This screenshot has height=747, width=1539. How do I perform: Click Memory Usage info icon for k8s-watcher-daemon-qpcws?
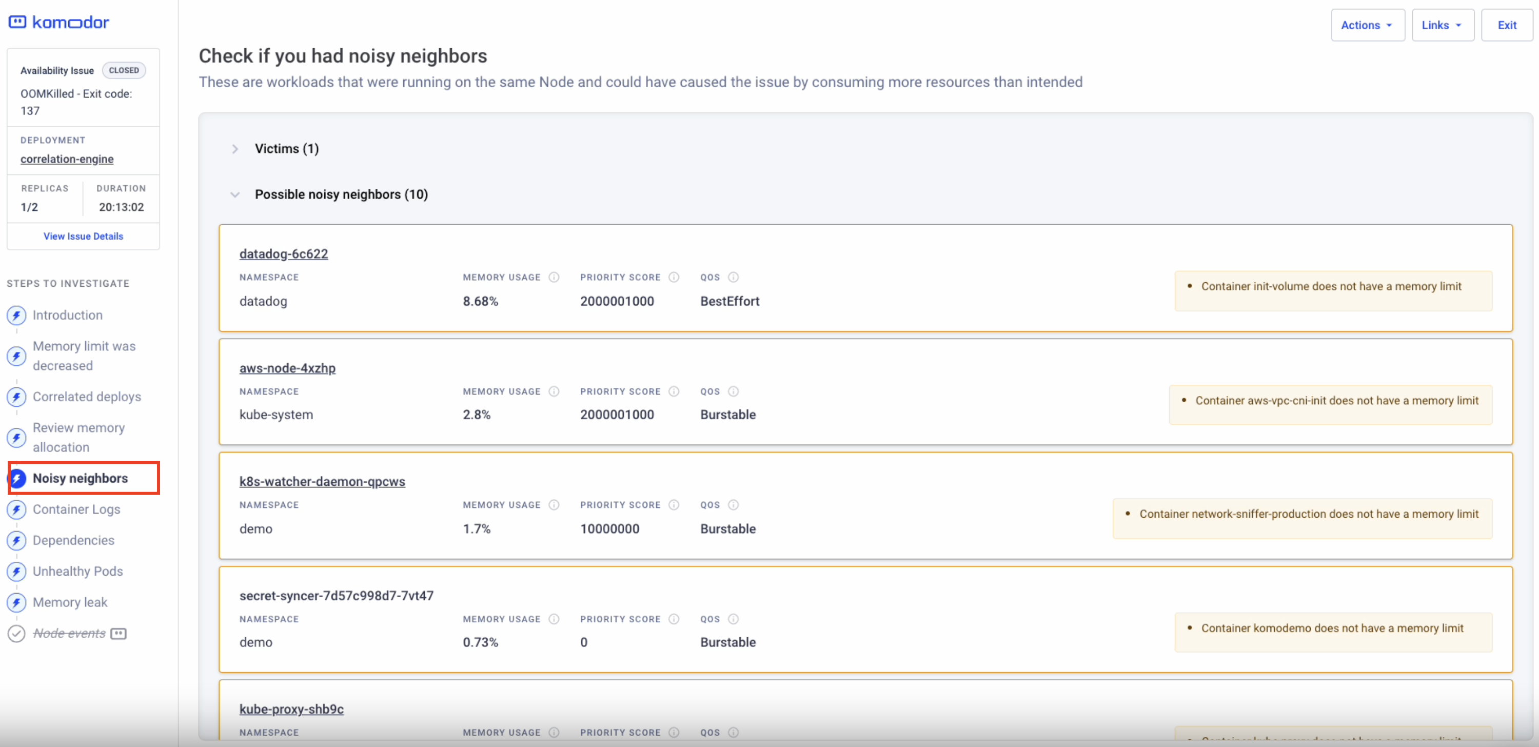[x=554, y=505]
